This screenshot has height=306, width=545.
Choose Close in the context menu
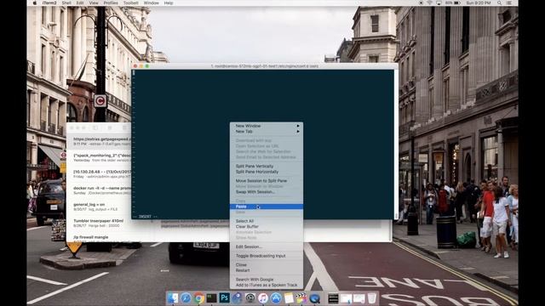267,264
